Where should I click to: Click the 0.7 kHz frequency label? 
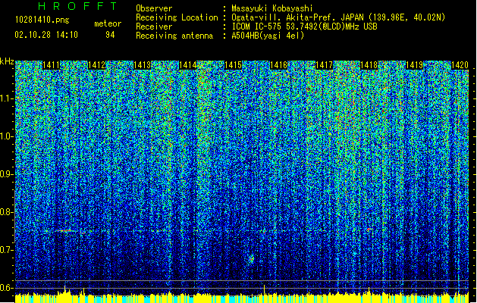click(x=7, y=250)
